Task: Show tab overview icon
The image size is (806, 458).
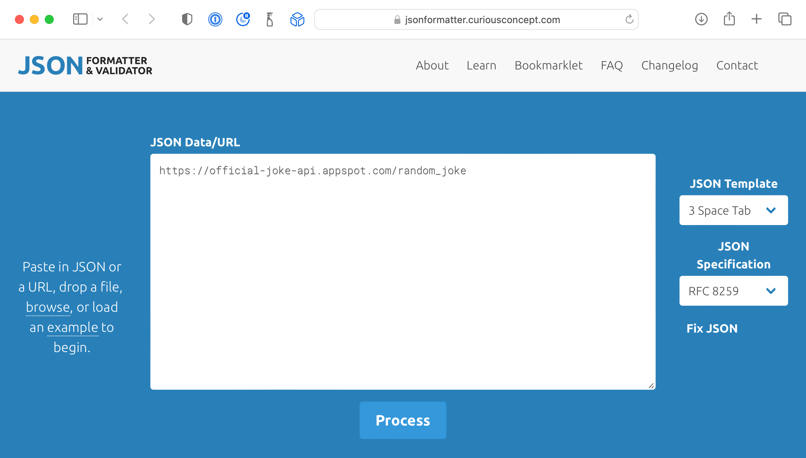Action: (784, 19)
